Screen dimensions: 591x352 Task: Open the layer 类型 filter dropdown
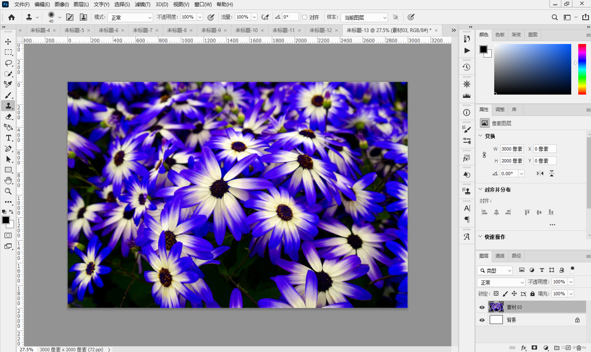(495, 270)
